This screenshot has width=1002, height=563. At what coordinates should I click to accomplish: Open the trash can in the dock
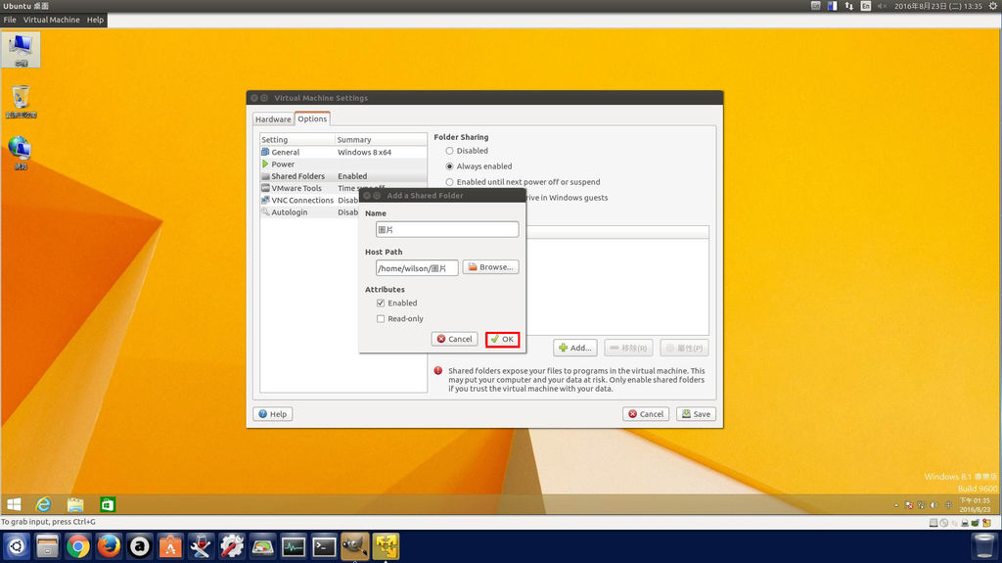[983, 546]
